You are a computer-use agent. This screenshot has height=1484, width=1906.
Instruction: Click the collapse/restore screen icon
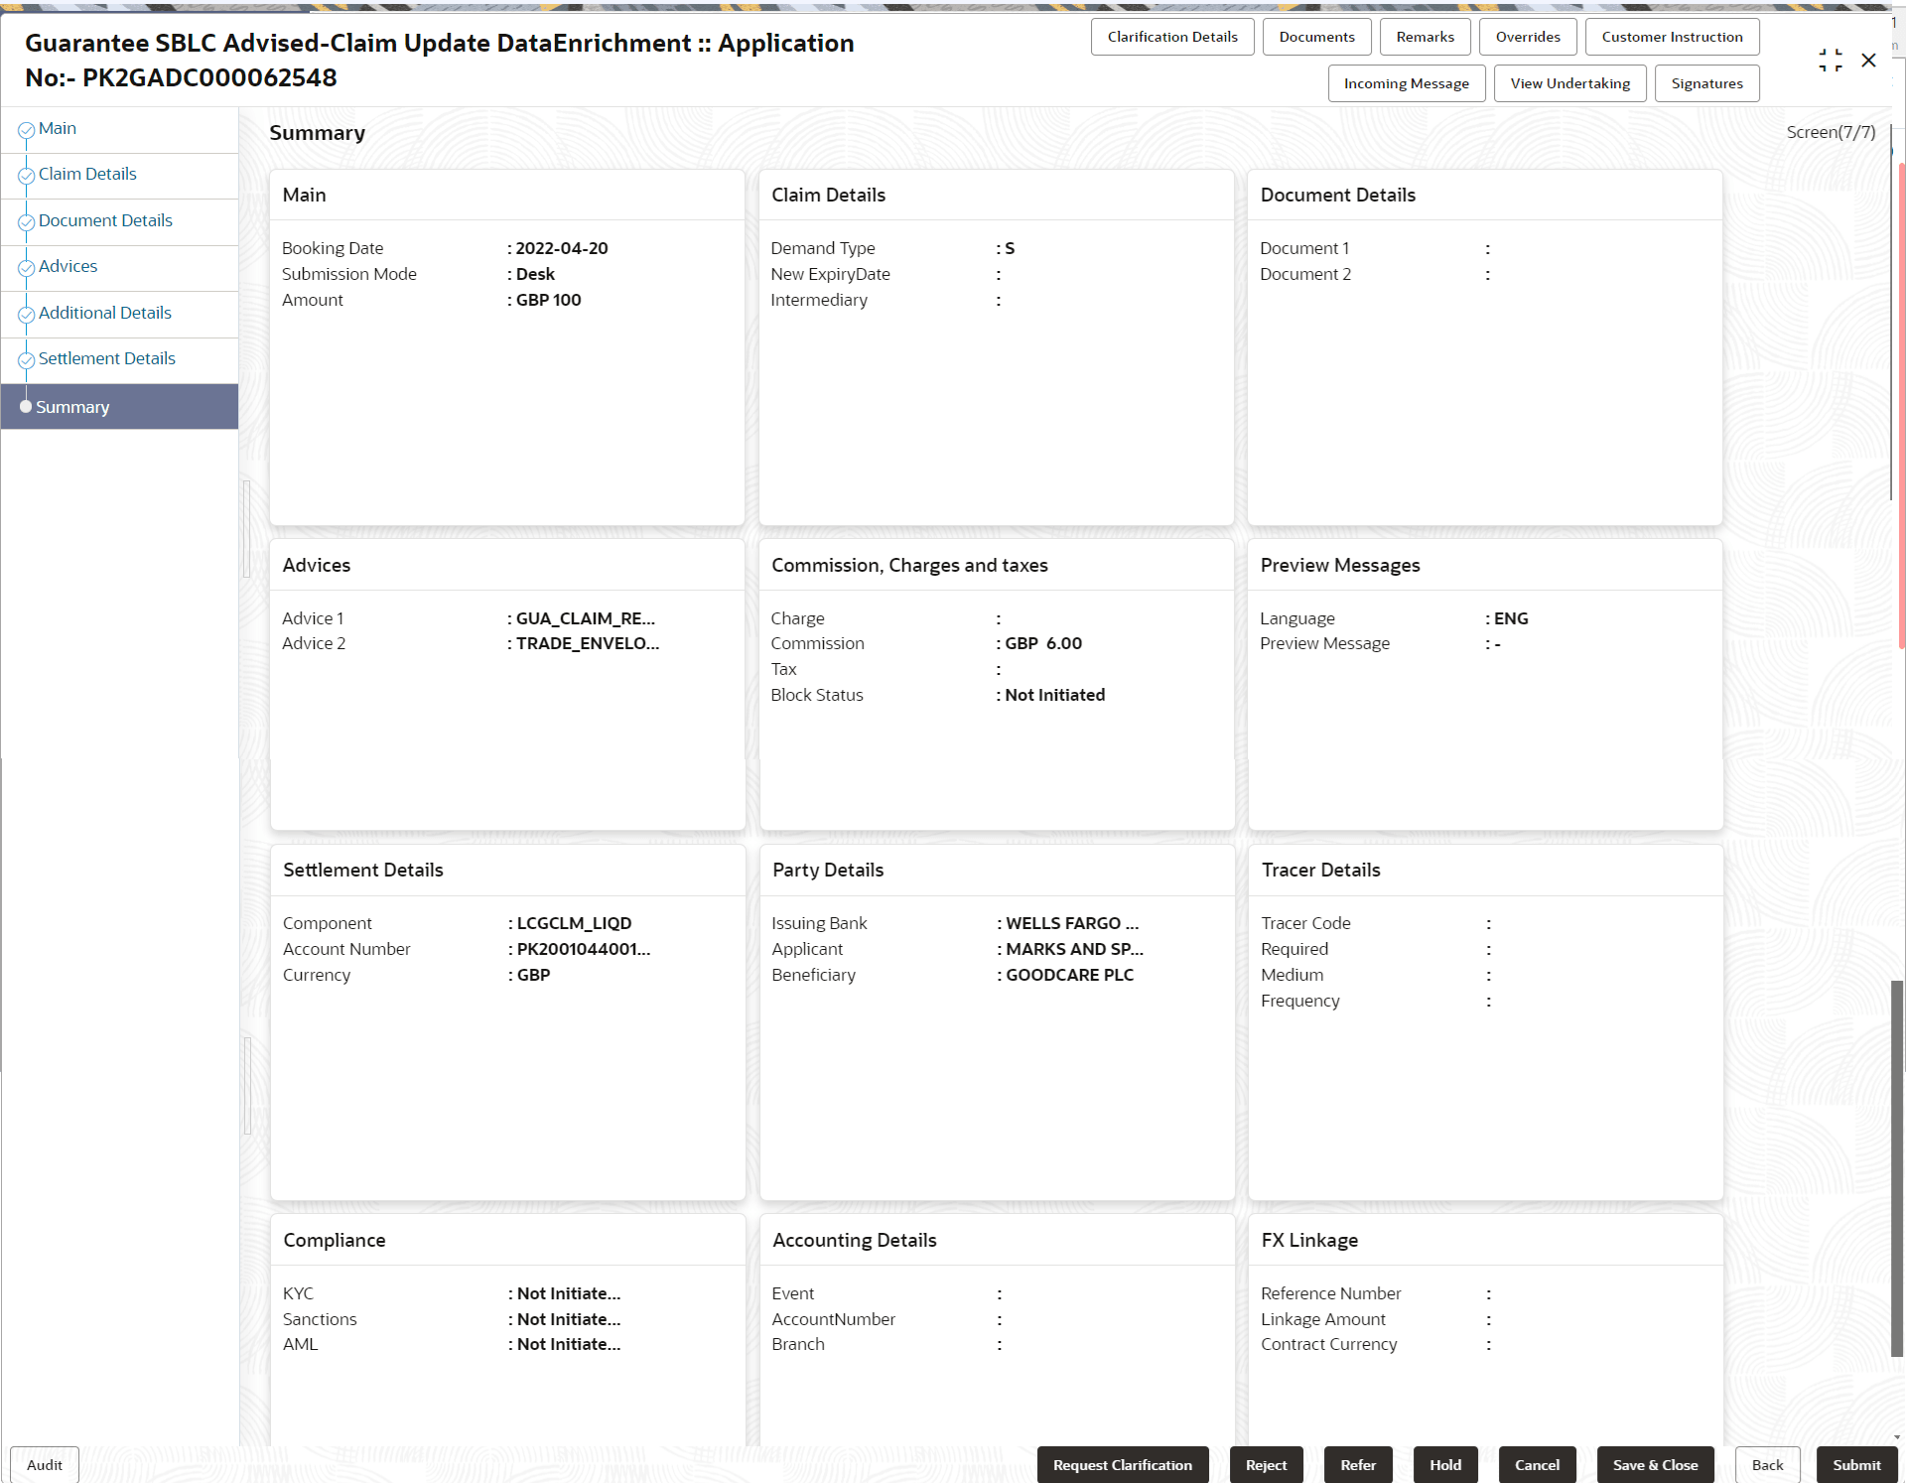point(1830,61)
